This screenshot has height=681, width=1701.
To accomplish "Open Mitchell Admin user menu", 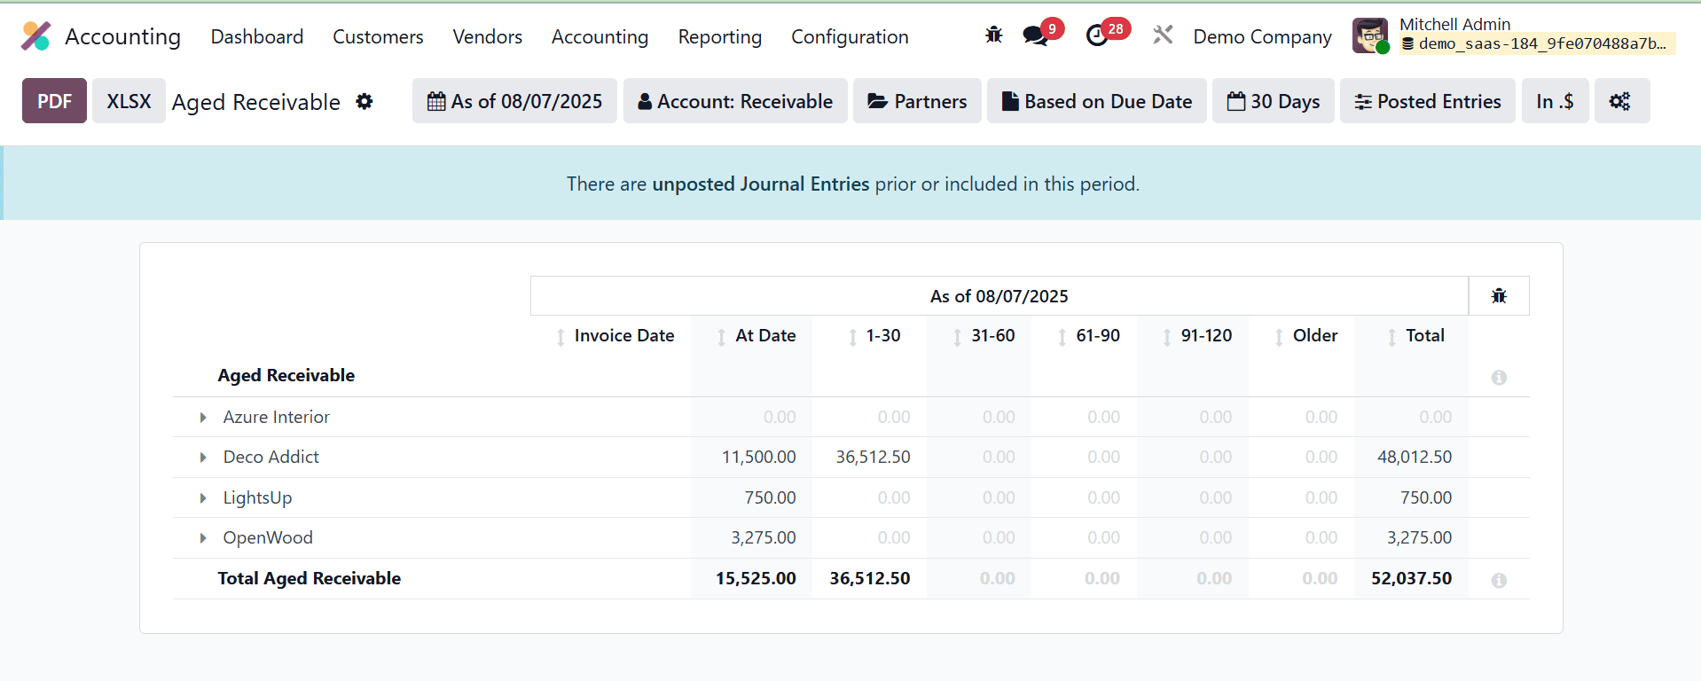I will click(1513, 35).
